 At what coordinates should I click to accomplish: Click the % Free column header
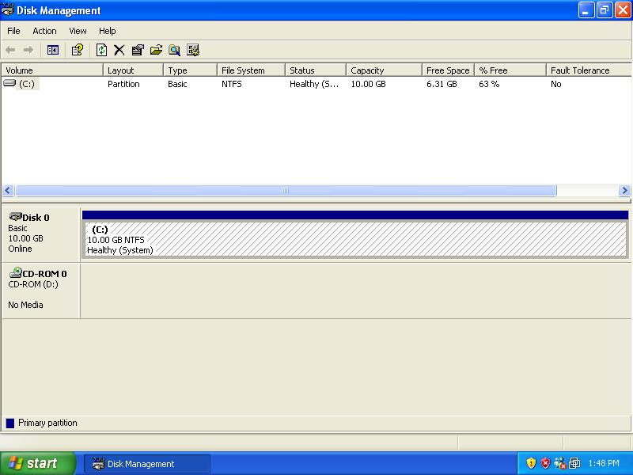[x=510, y=70]
